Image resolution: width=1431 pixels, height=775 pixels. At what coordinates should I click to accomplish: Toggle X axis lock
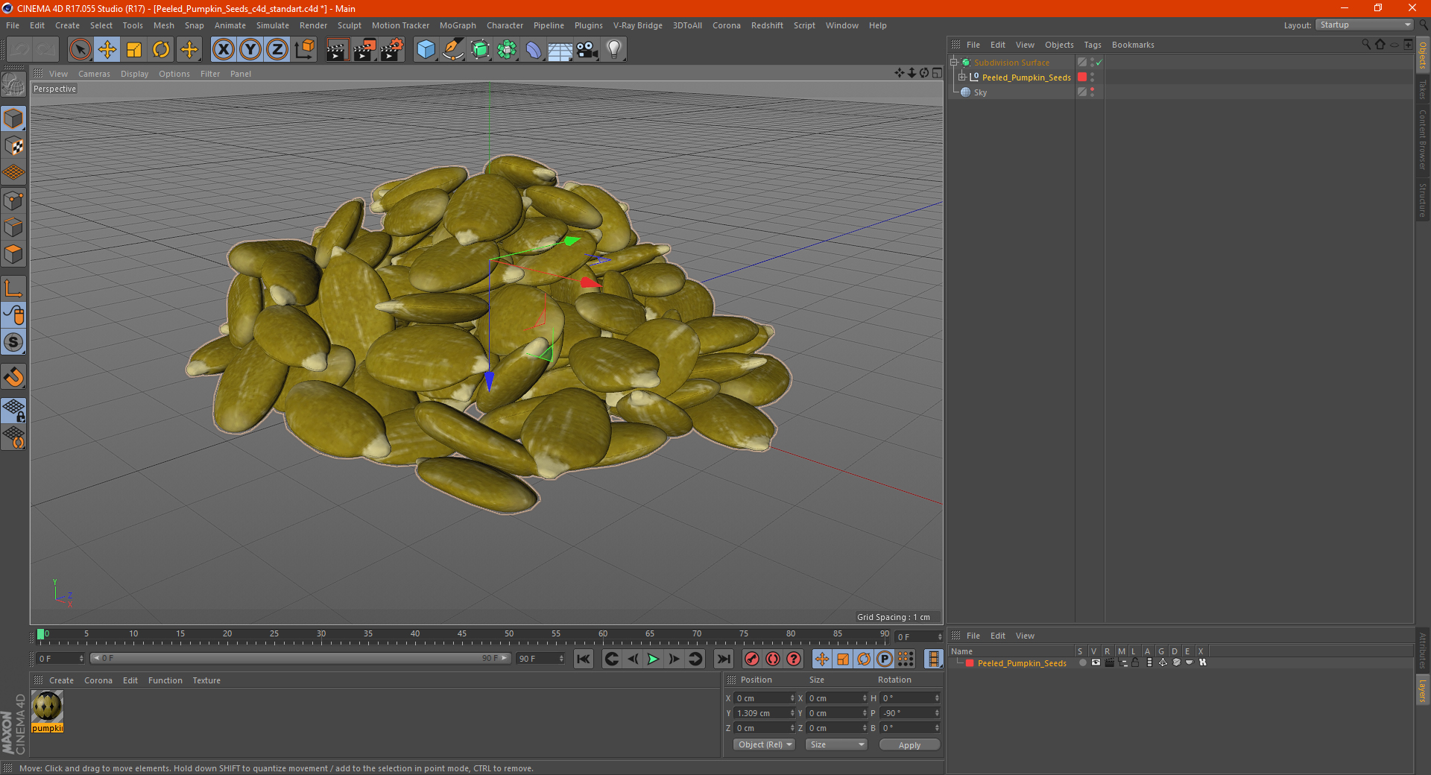[x=223, y=50]
